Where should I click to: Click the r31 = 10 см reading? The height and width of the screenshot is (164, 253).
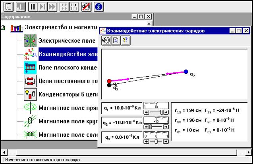[x=187, y=130]
